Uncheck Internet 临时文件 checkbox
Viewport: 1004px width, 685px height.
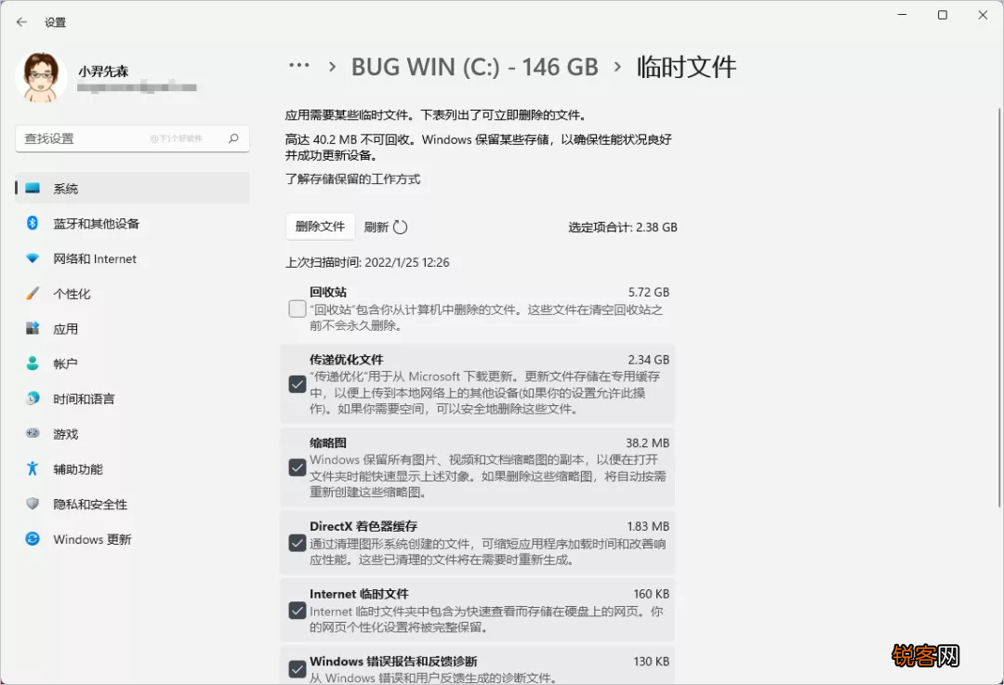pos(297,611)
